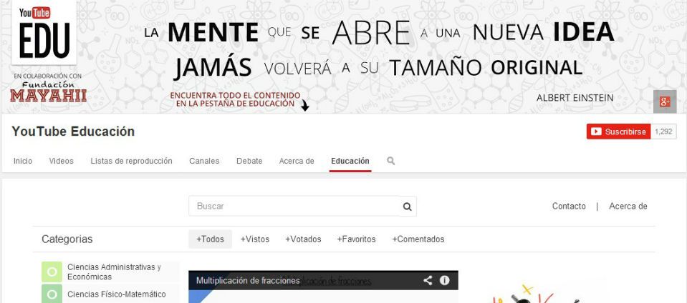Click the YouTube EDU logo
Image resolution: width=687 pixels, height=303 pixels.
coord(44,33)
